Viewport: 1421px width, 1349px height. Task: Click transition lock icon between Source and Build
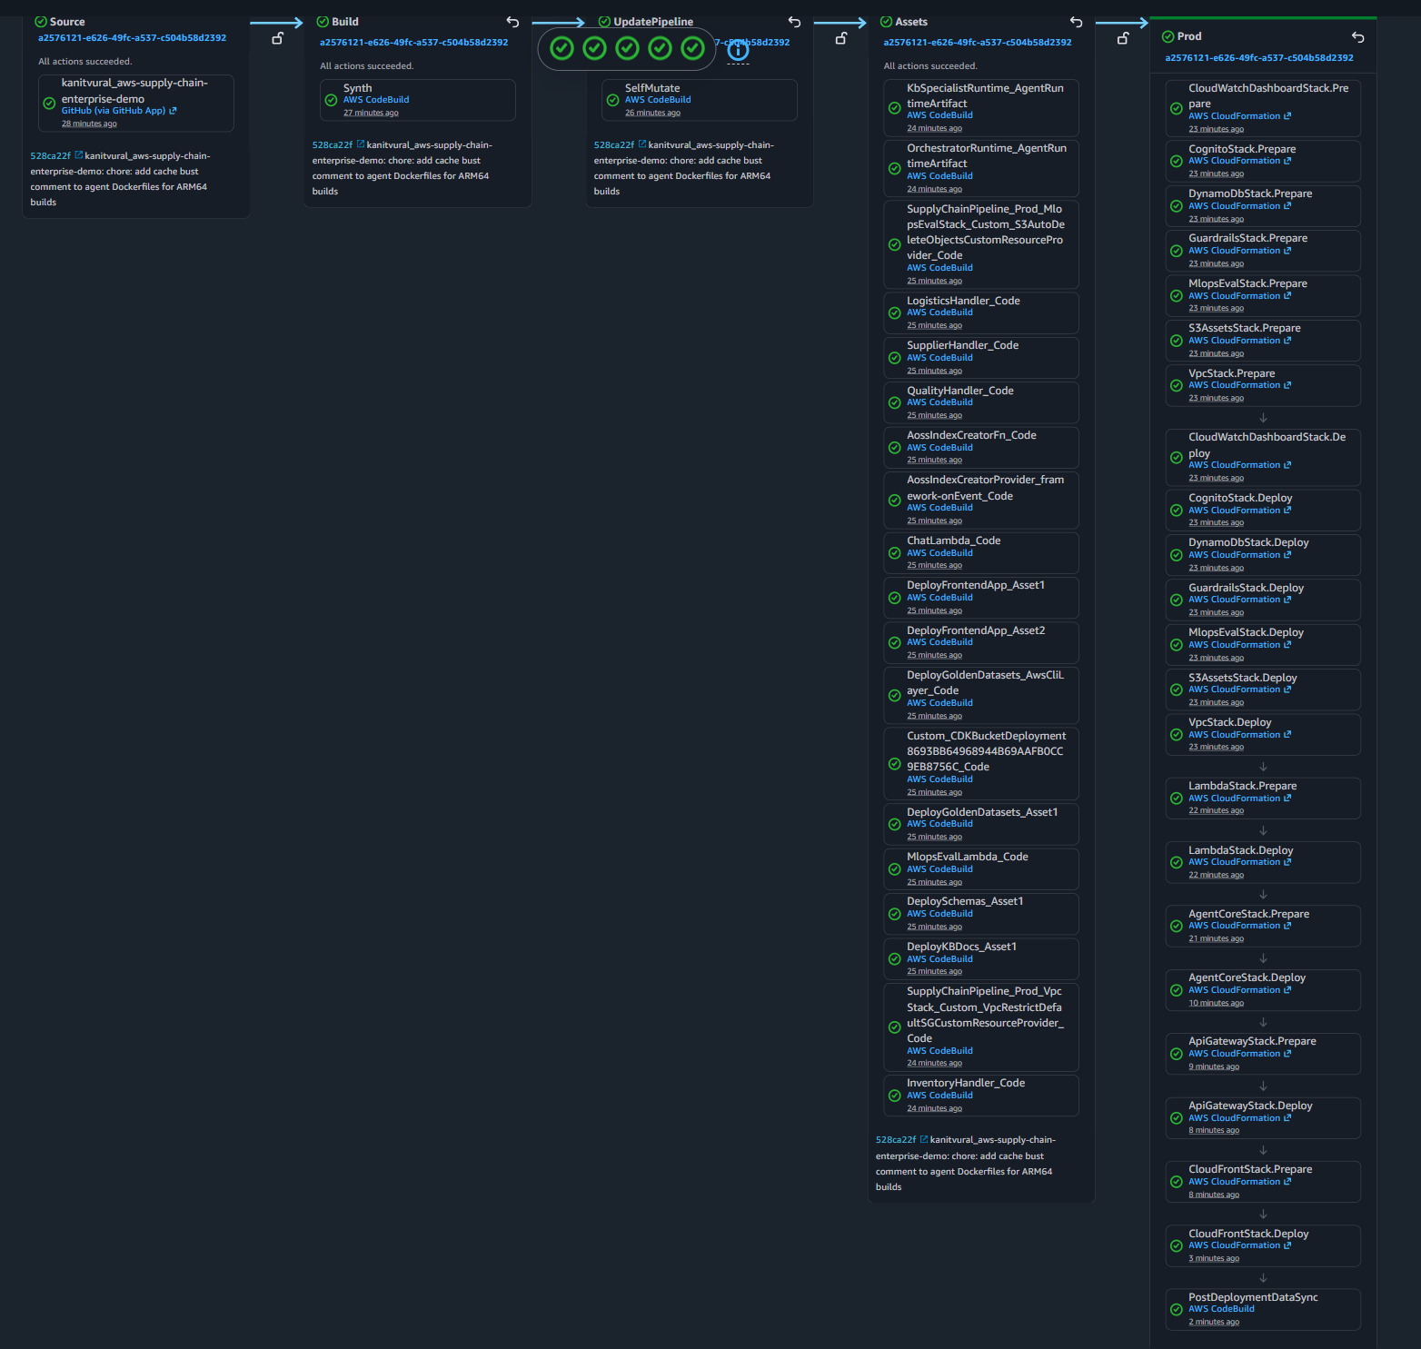click(277, 38)
